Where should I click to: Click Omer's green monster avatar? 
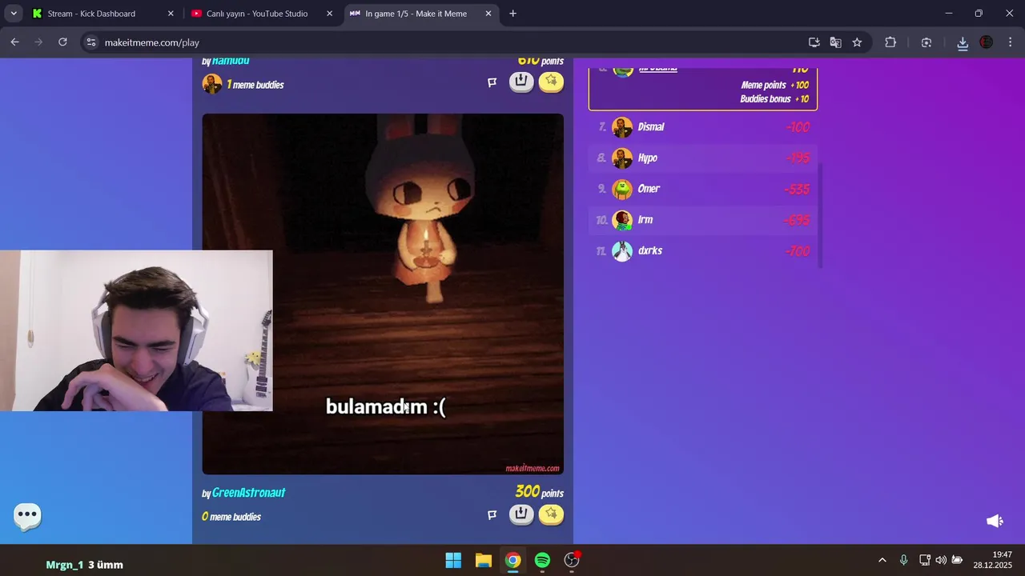coord(622,190)
